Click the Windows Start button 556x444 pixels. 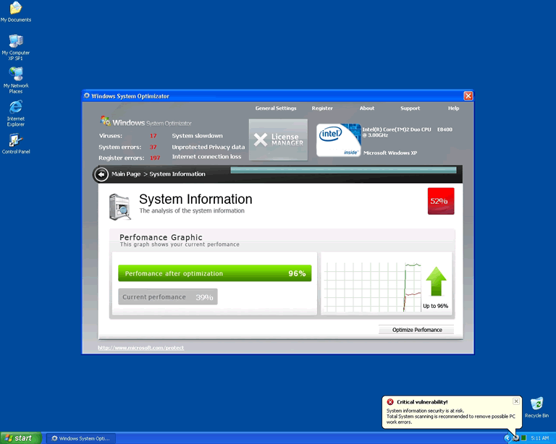(20, 437)
